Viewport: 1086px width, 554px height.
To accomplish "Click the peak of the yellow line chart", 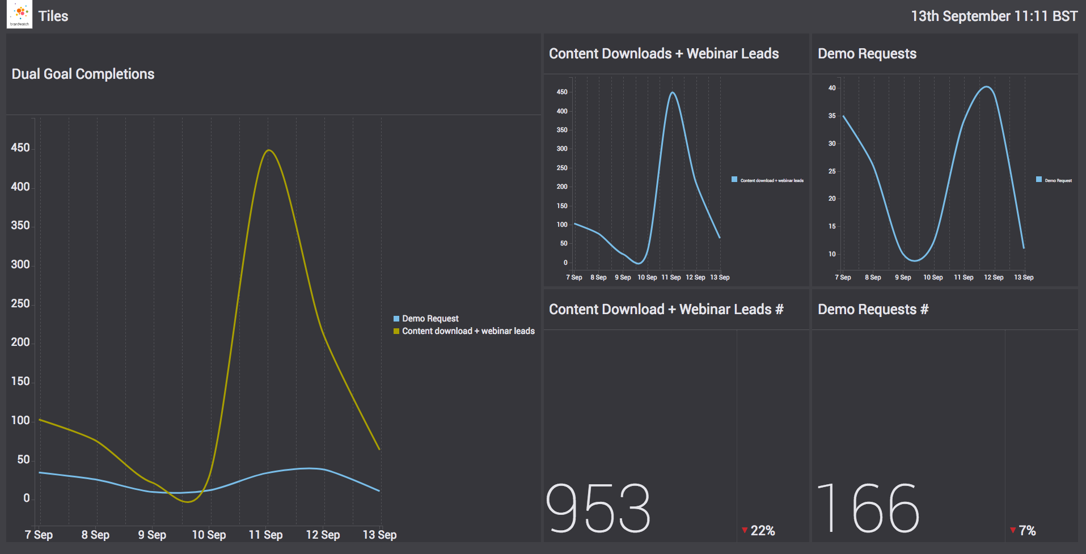I will tap(269, 149).
